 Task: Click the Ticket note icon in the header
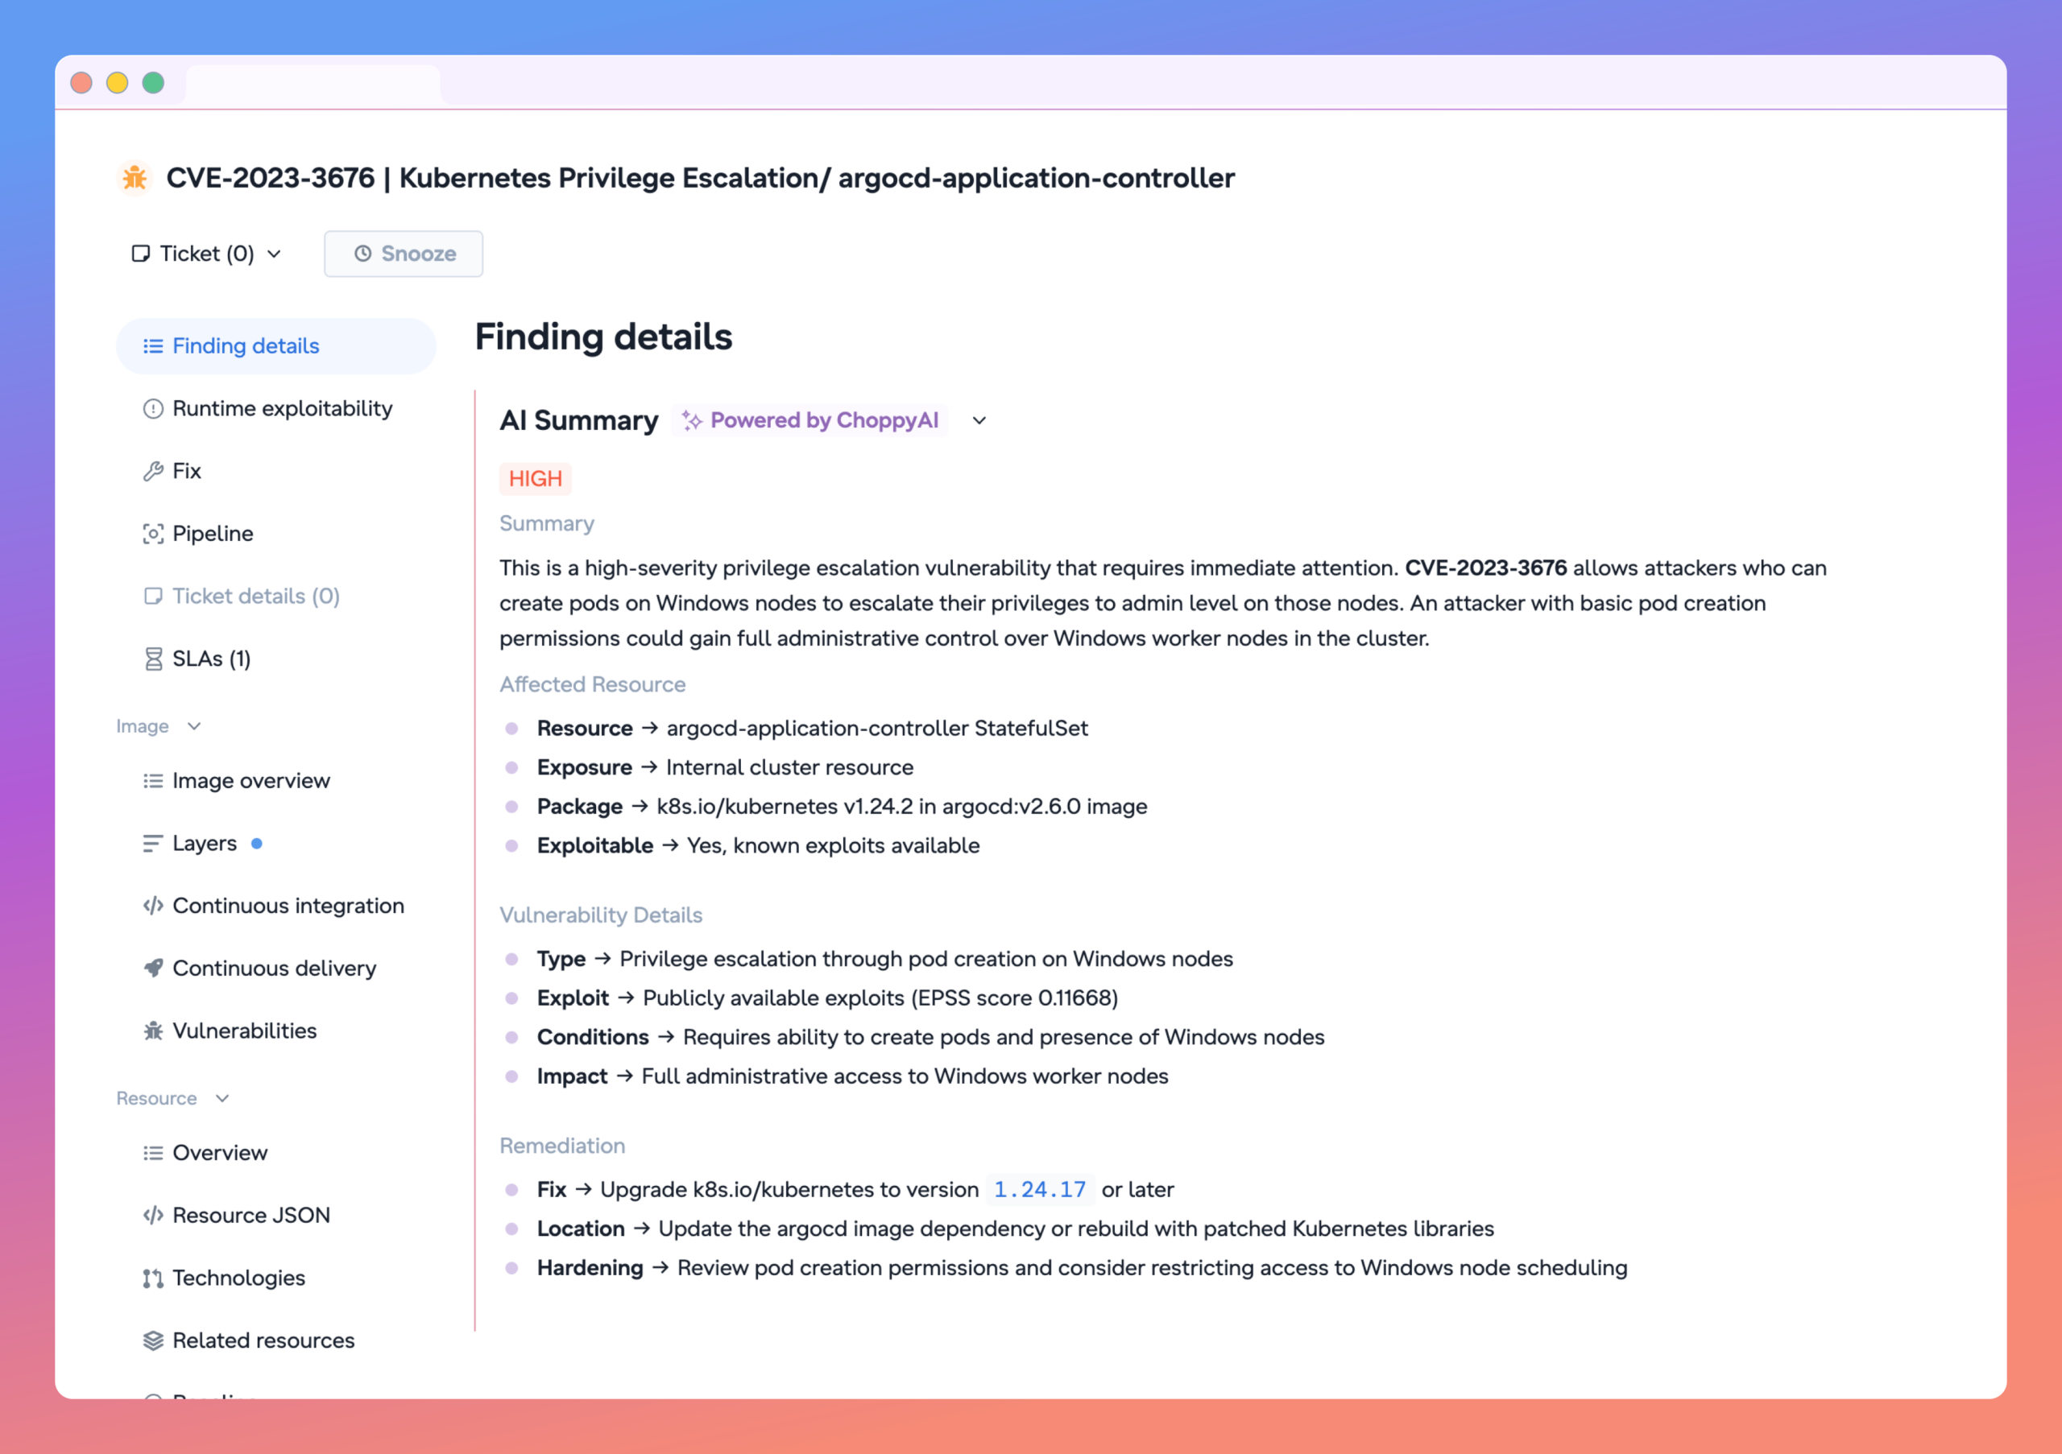click(141, 254)
